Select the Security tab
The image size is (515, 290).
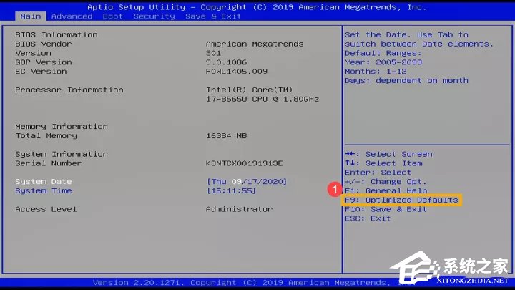click(x=154, y=16)
